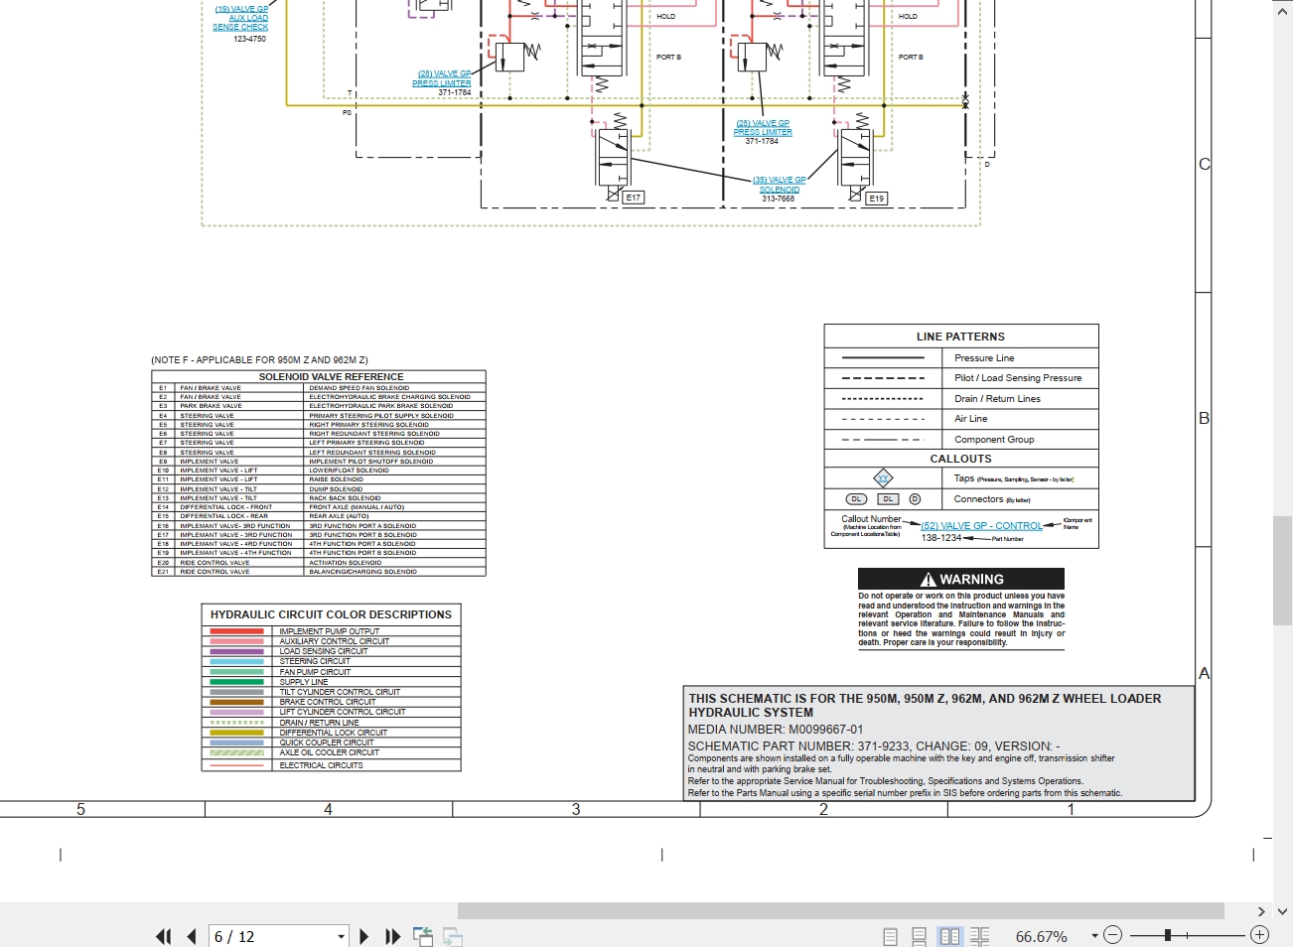The image size is (1293, 947).
Task: Click the E19 solenoid label
Action: 876,199
